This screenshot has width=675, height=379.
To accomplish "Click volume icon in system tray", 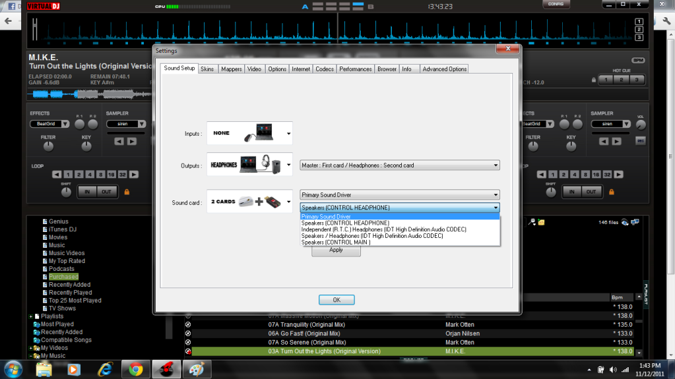I will tap(613, 370).
